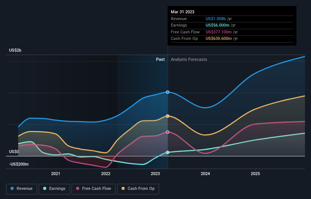
Task: Click the Analysts Forecasts label
Action: (189, 59)
